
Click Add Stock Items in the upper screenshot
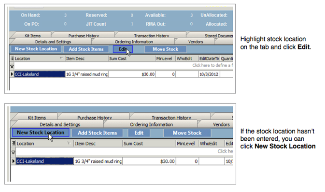(x=86, y=49)
